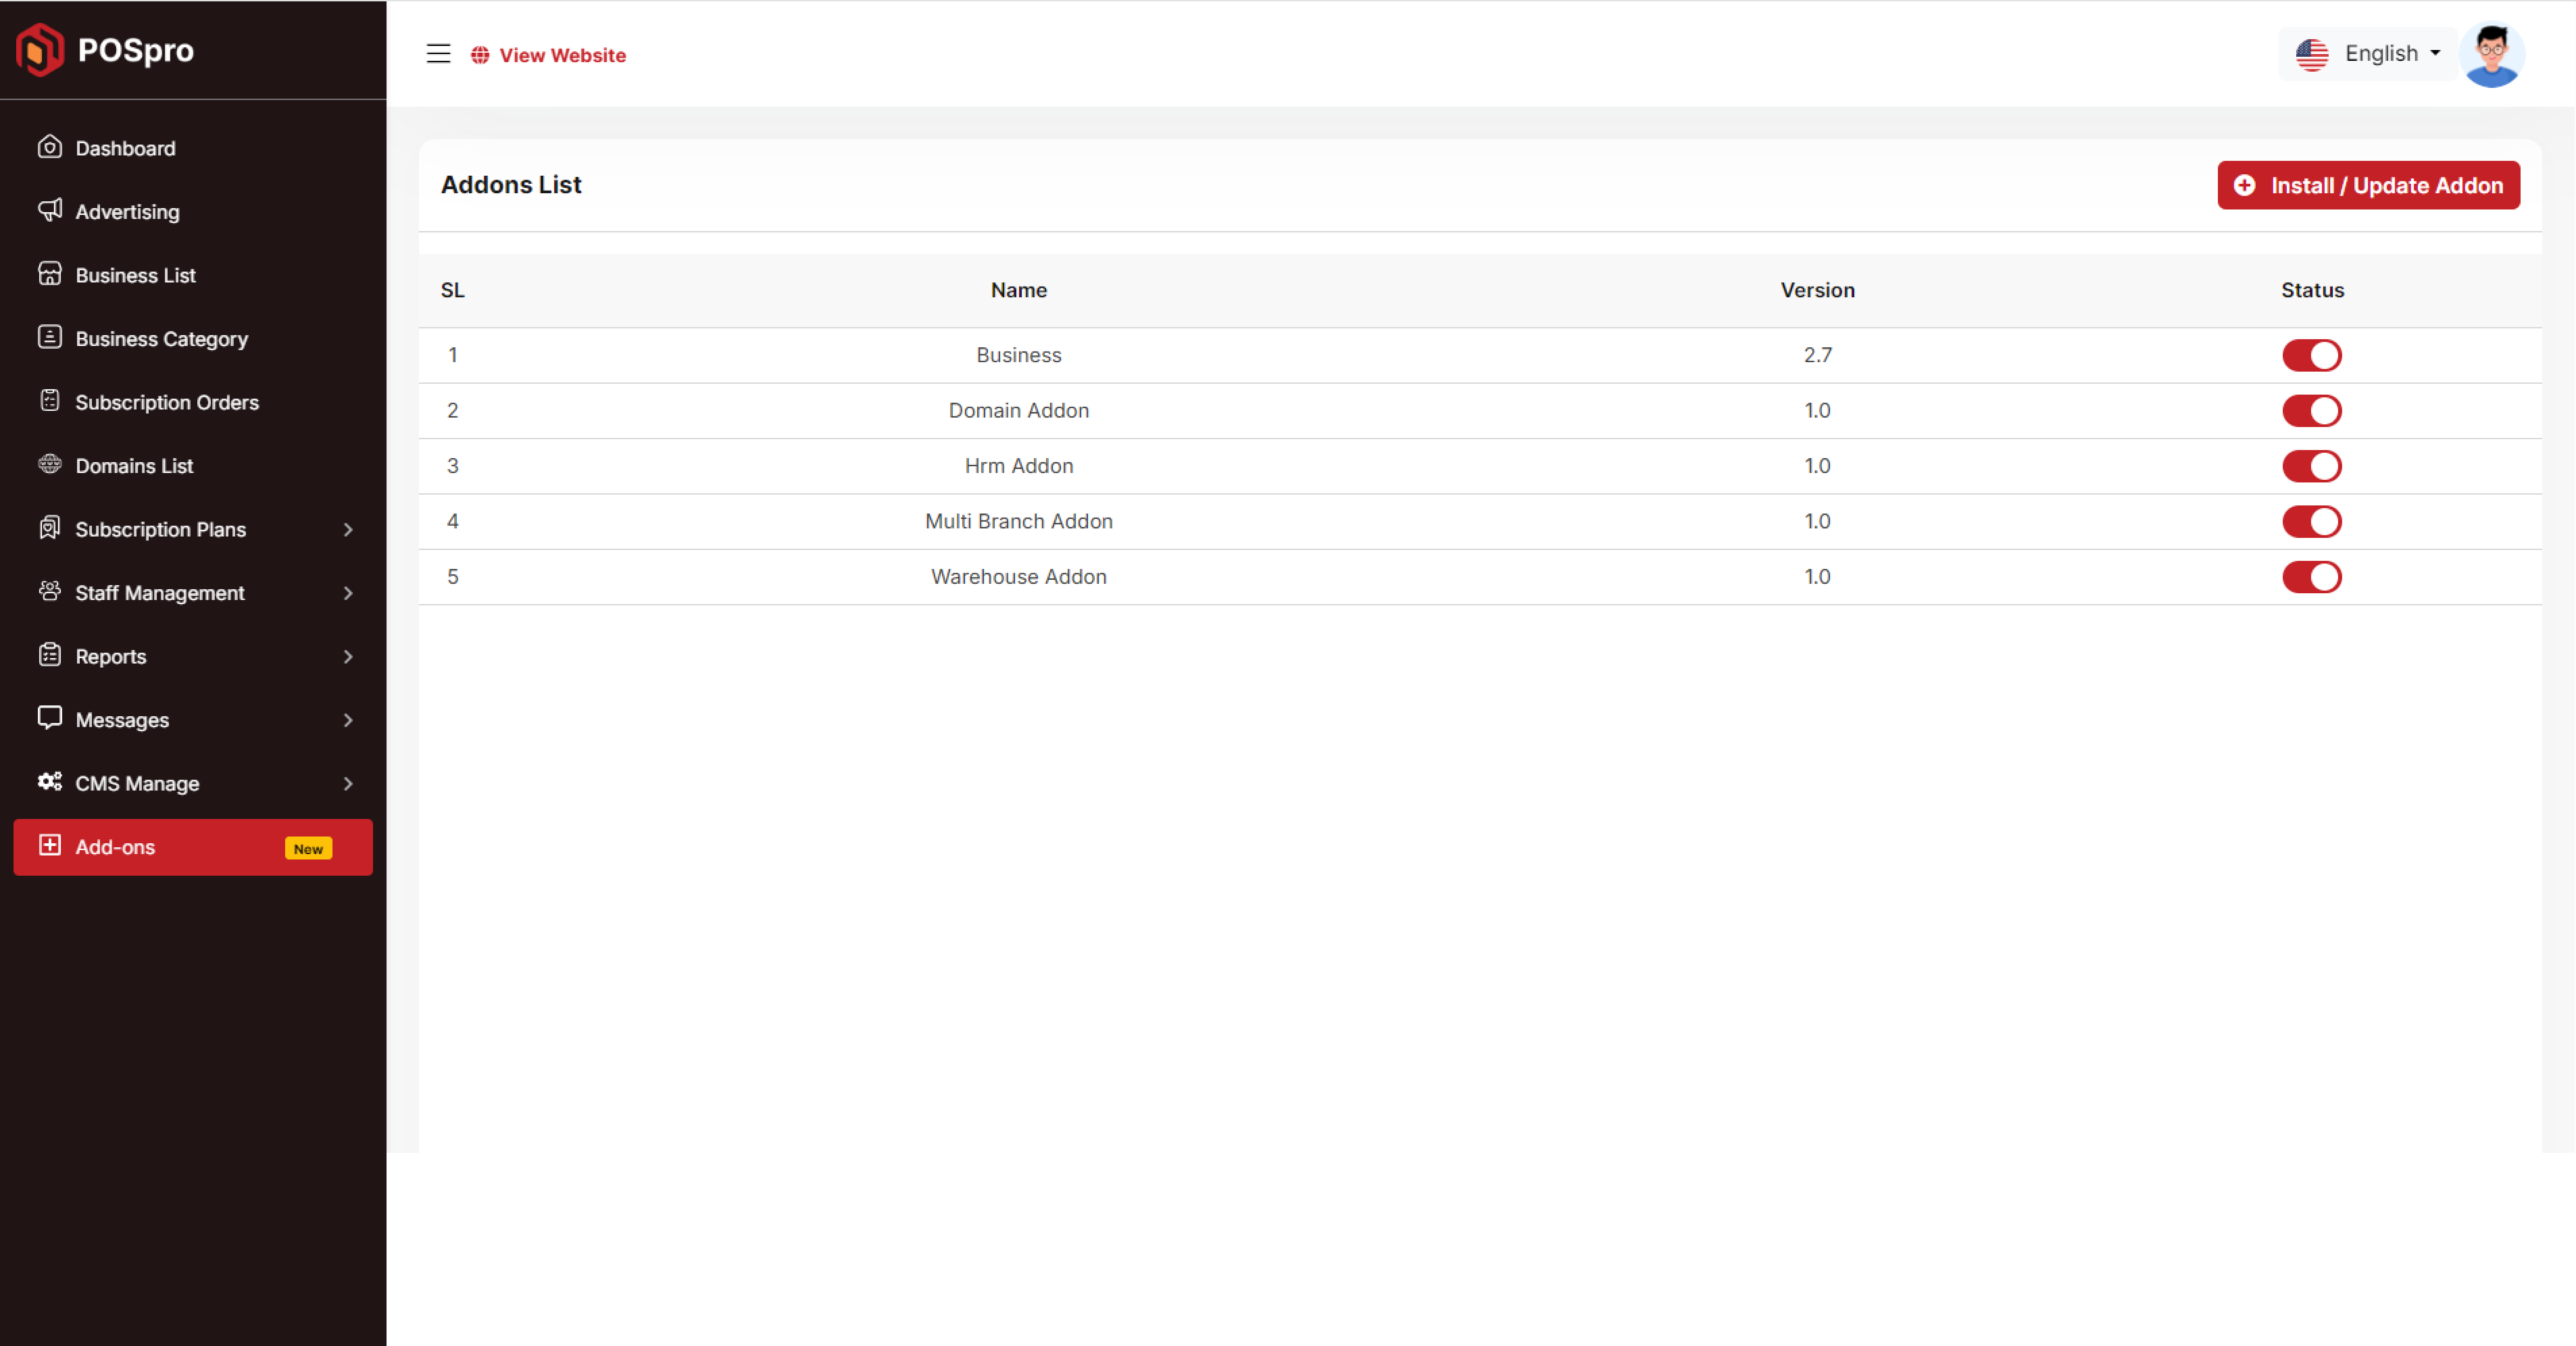Toggle the Hrm Addon status switch
This screenshot has height=1346, width=2576.
(x=2311, y=466)
